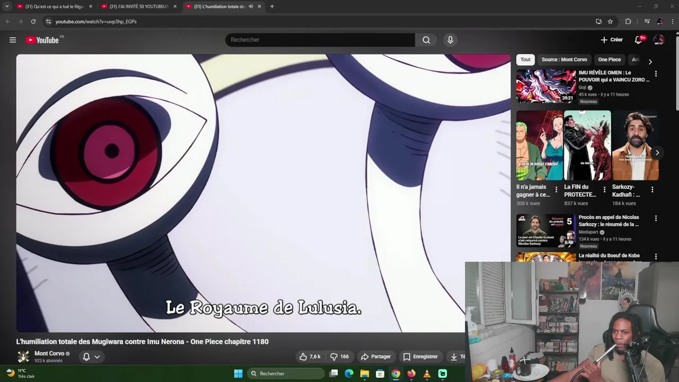Image resolution: width=679 pixels, height=382 pixels.
Task: Open Mont Corvo channel avatar
Action: coord(23,357)
